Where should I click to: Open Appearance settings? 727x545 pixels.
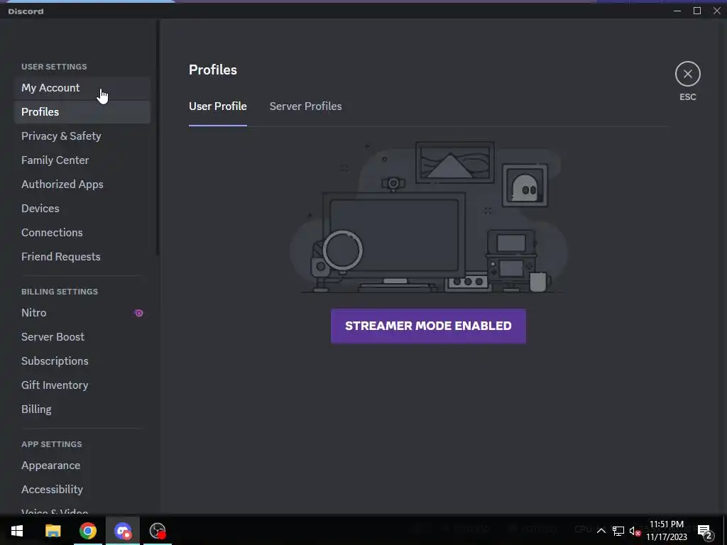82,466
